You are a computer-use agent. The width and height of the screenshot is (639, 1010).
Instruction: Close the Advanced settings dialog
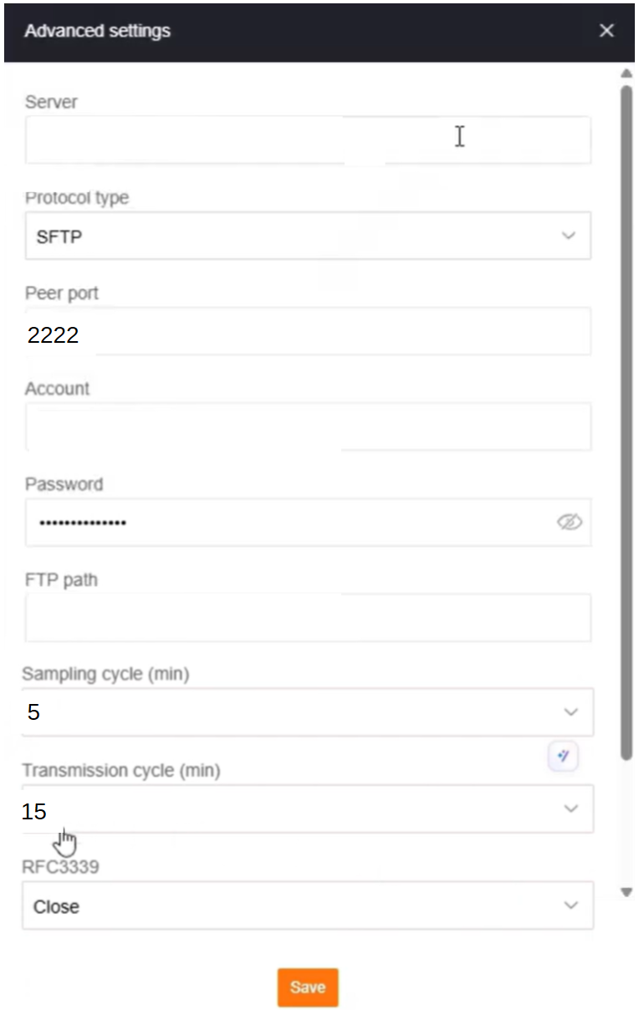coord(606,31)
